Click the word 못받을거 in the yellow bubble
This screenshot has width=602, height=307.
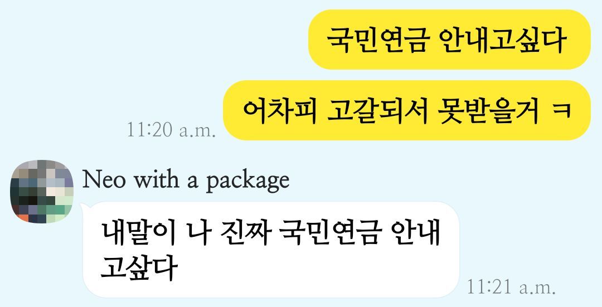(489, 110)
